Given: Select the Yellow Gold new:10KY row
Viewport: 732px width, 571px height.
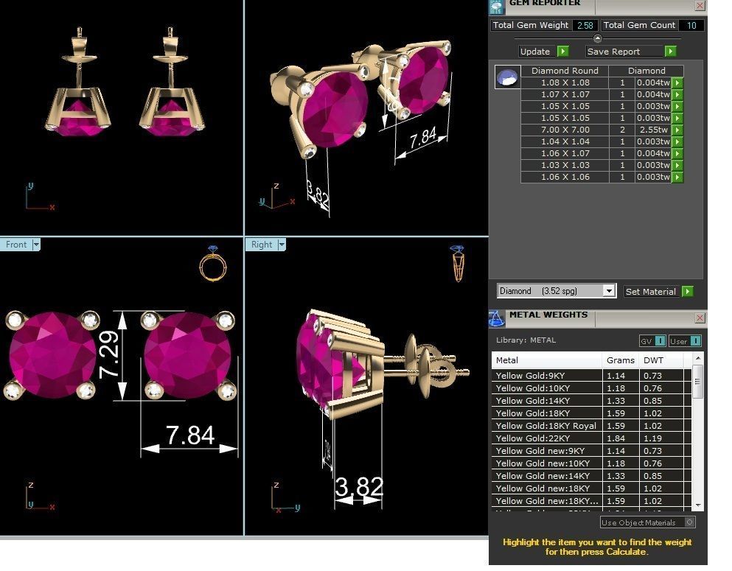Looking at the screenshot, I should point(591,463).
